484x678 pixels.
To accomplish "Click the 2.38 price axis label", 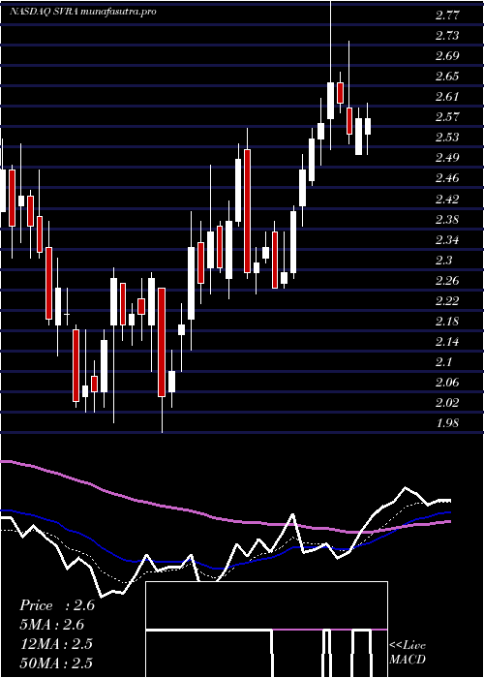I will point(447,220).
